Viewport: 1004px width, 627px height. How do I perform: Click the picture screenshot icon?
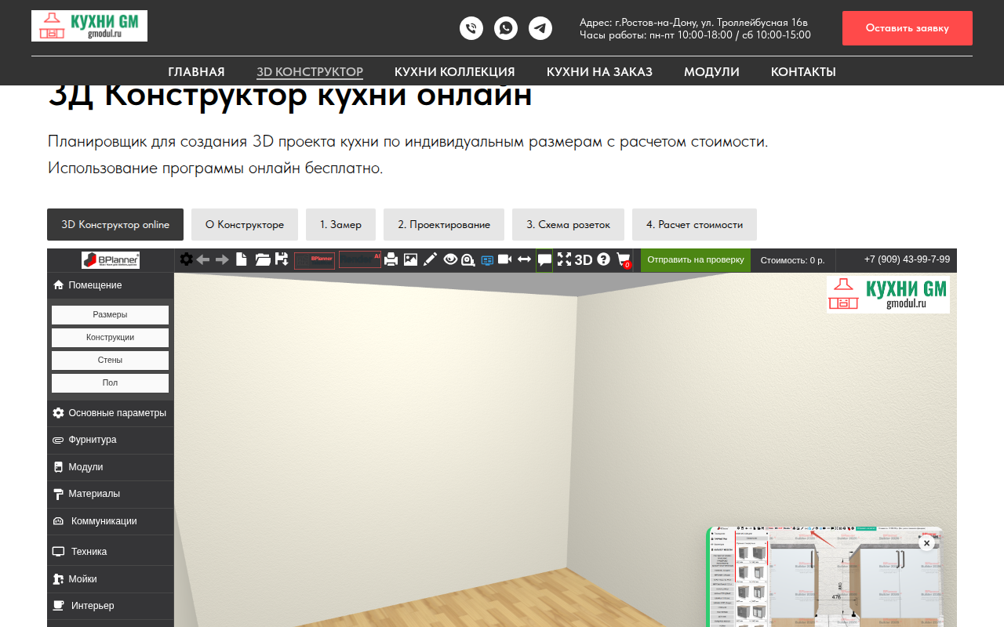pos(410,259)
